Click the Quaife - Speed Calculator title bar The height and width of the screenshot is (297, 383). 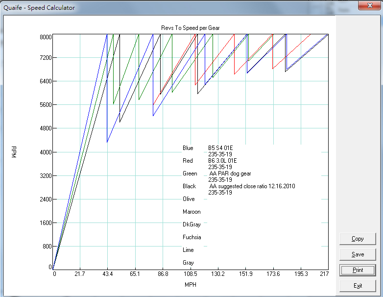[x=147, y=8]
